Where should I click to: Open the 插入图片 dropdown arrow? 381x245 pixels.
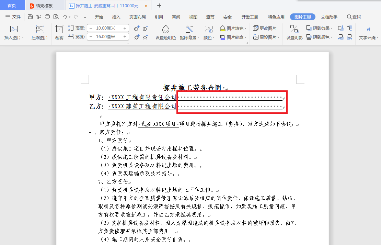pos(23,37)
